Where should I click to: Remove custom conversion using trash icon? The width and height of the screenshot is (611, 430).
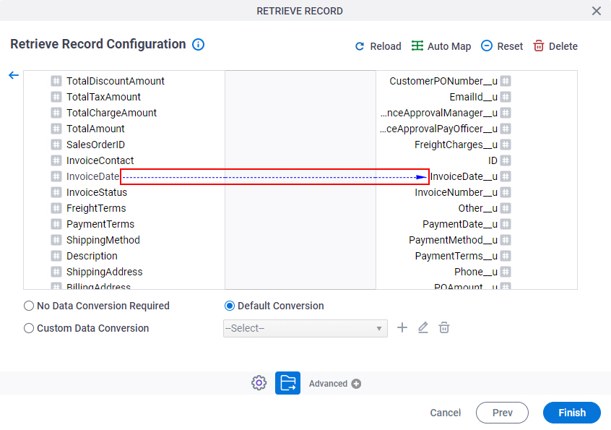444,328
